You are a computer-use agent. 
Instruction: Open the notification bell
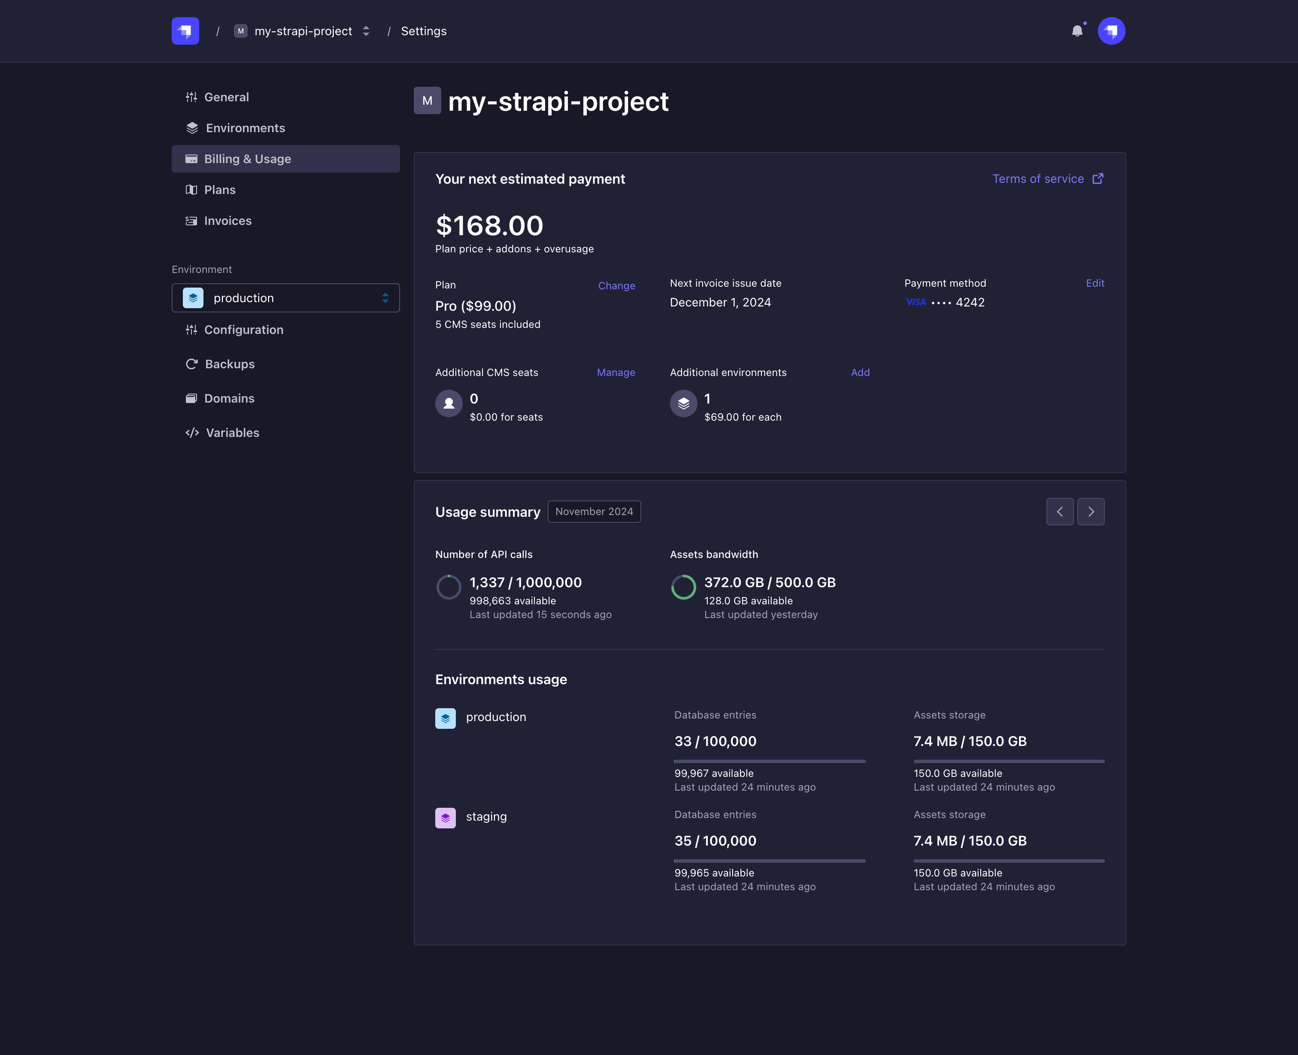[1077, 30]
